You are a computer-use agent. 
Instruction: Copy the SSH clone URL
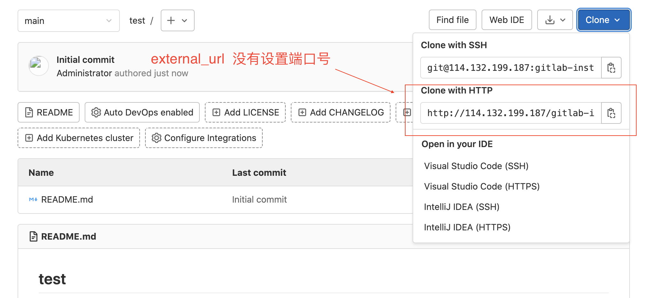pos(611,68)
